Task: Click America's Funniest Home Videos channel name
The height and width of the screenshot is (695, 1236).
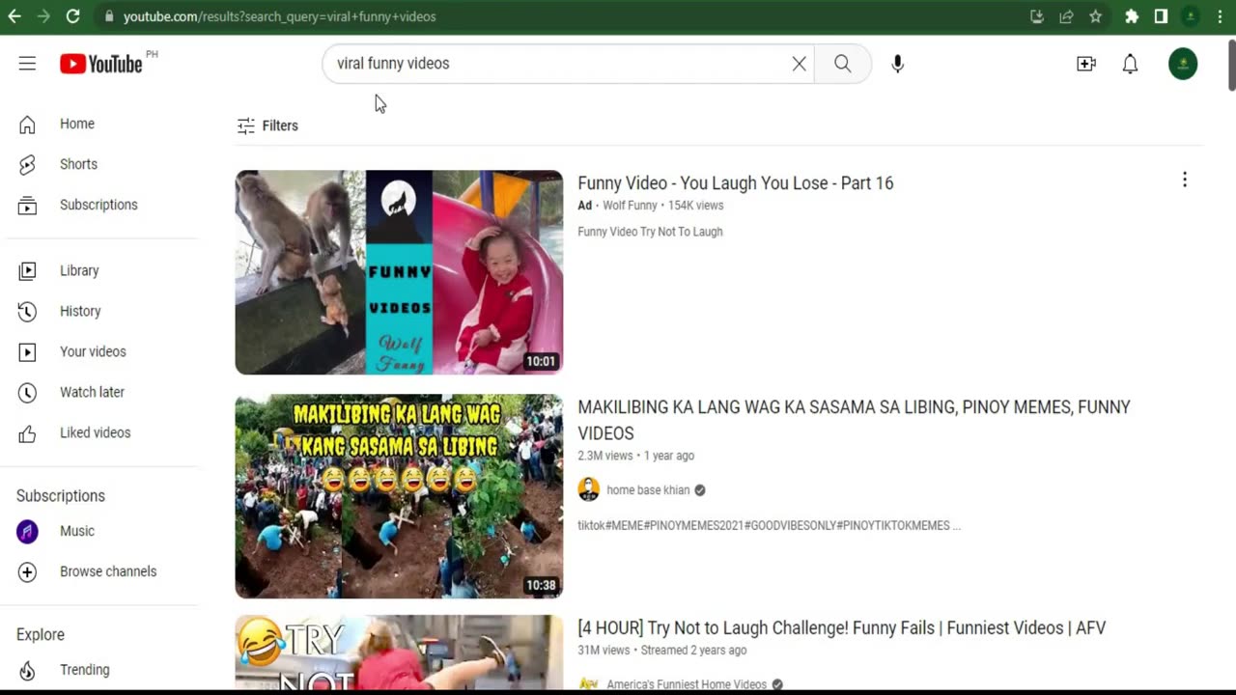Action: (x=687, y=684)
